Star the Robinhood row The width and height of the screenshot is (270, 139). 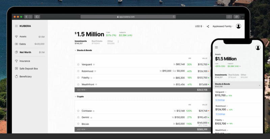[x=78, y=71]
